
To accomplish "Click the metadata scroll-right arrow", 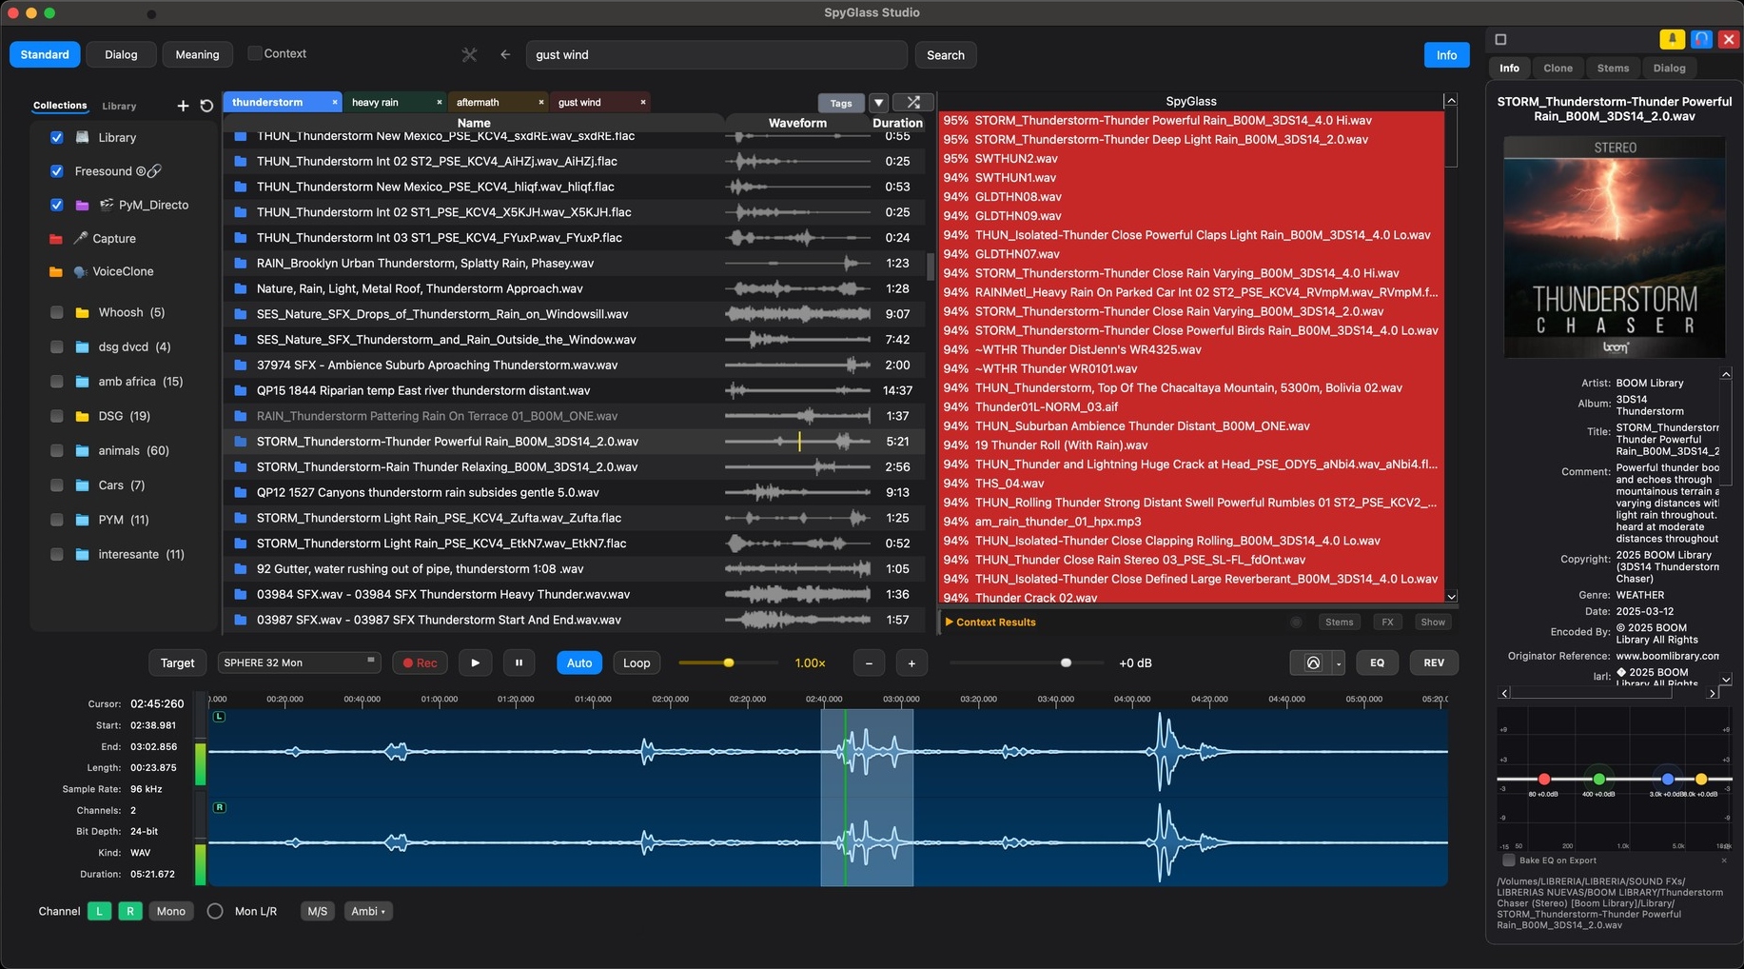I will point(1713,693).
